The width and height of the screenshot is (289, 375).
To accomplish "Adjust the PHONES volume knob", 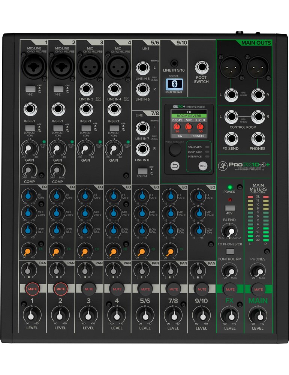I will coord(258,271).
